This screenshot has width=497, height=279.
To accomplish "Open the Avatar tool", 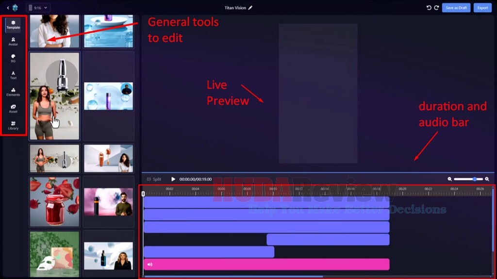I will coord(13,41).
